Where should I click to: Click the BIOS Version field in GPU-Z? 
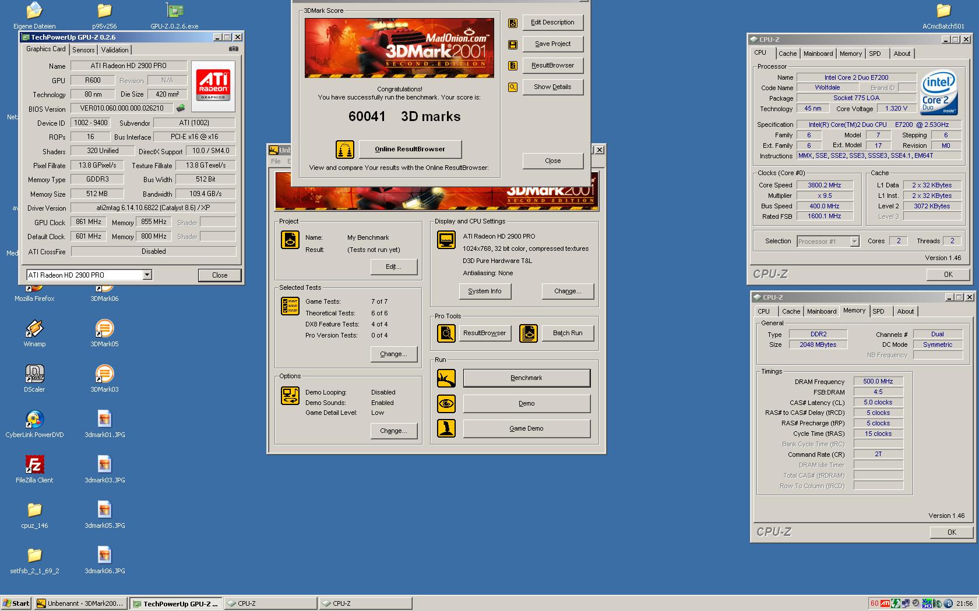click(x=122, y=108)
